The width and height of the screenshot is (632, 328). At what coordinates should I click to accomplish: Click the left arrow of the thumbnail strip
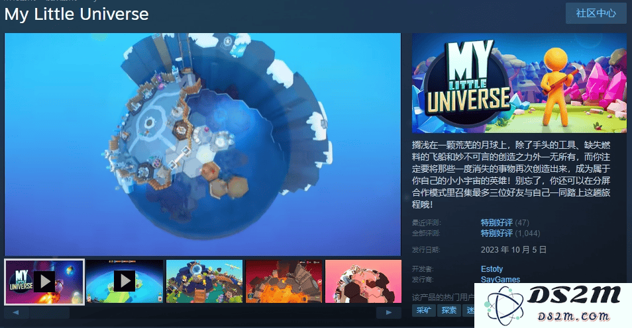(16, 312)
